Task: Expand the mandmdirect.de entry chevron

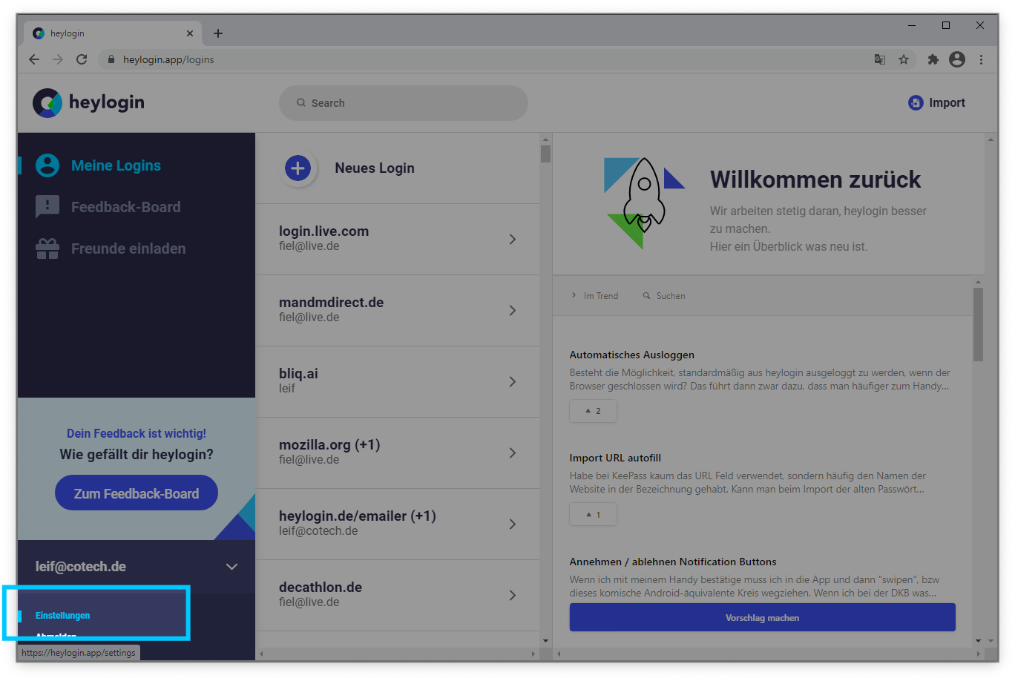Action: pos(513,310)
